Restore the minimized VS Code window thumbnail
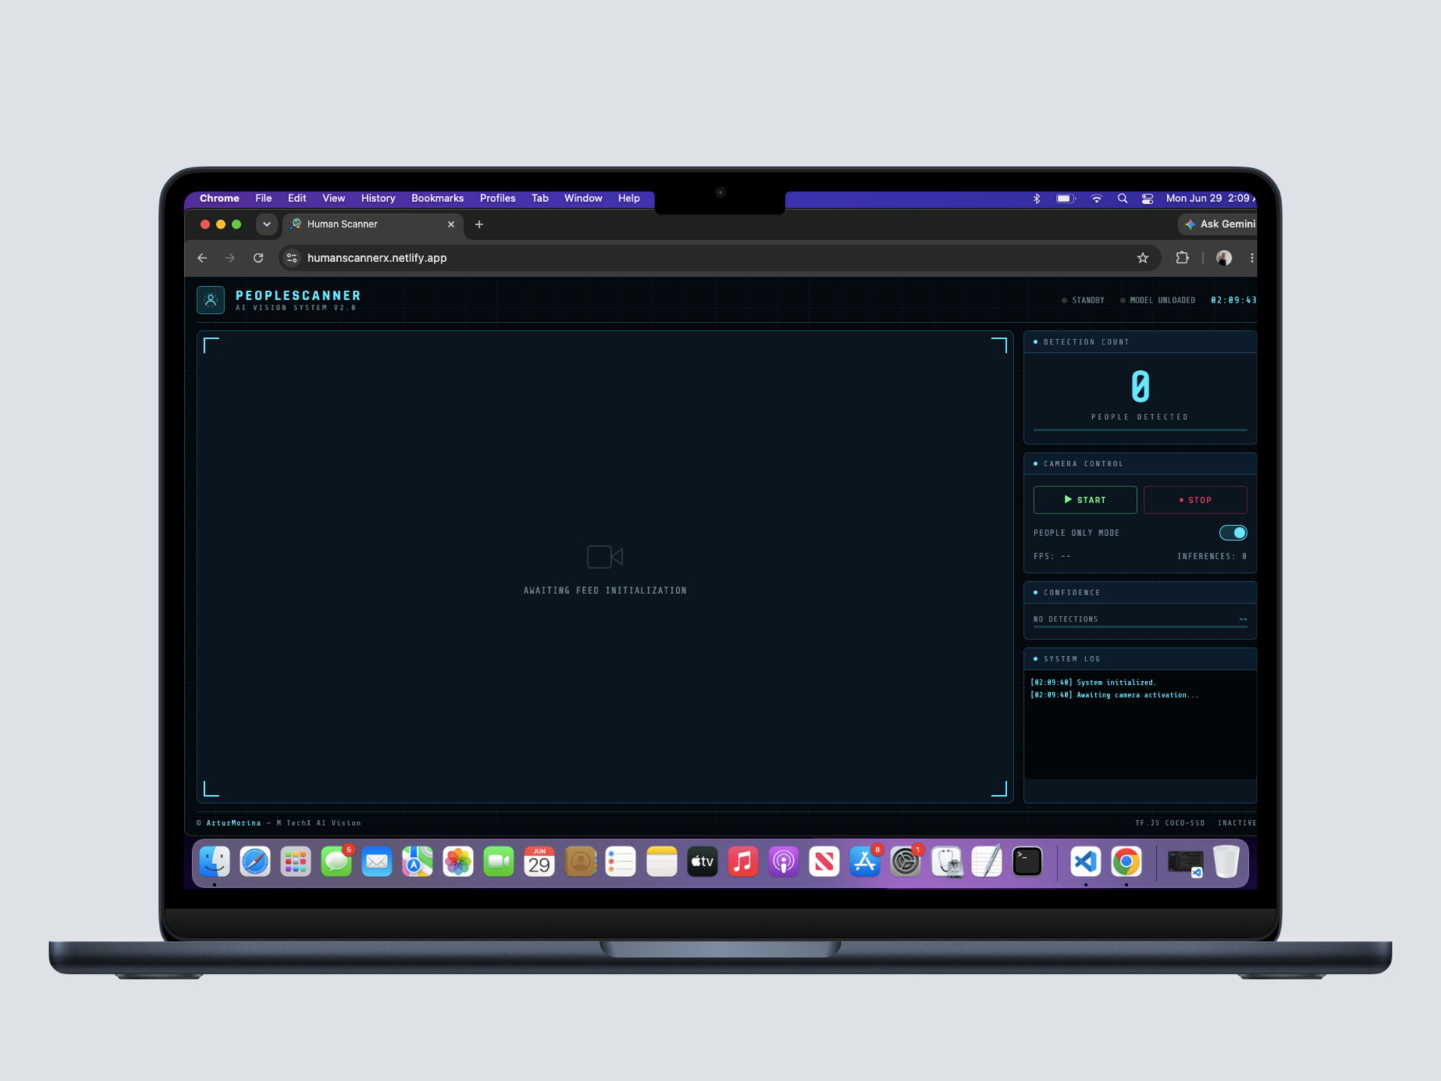This screenshot has height=1081, width=1441. click(x=1185, y=863)
